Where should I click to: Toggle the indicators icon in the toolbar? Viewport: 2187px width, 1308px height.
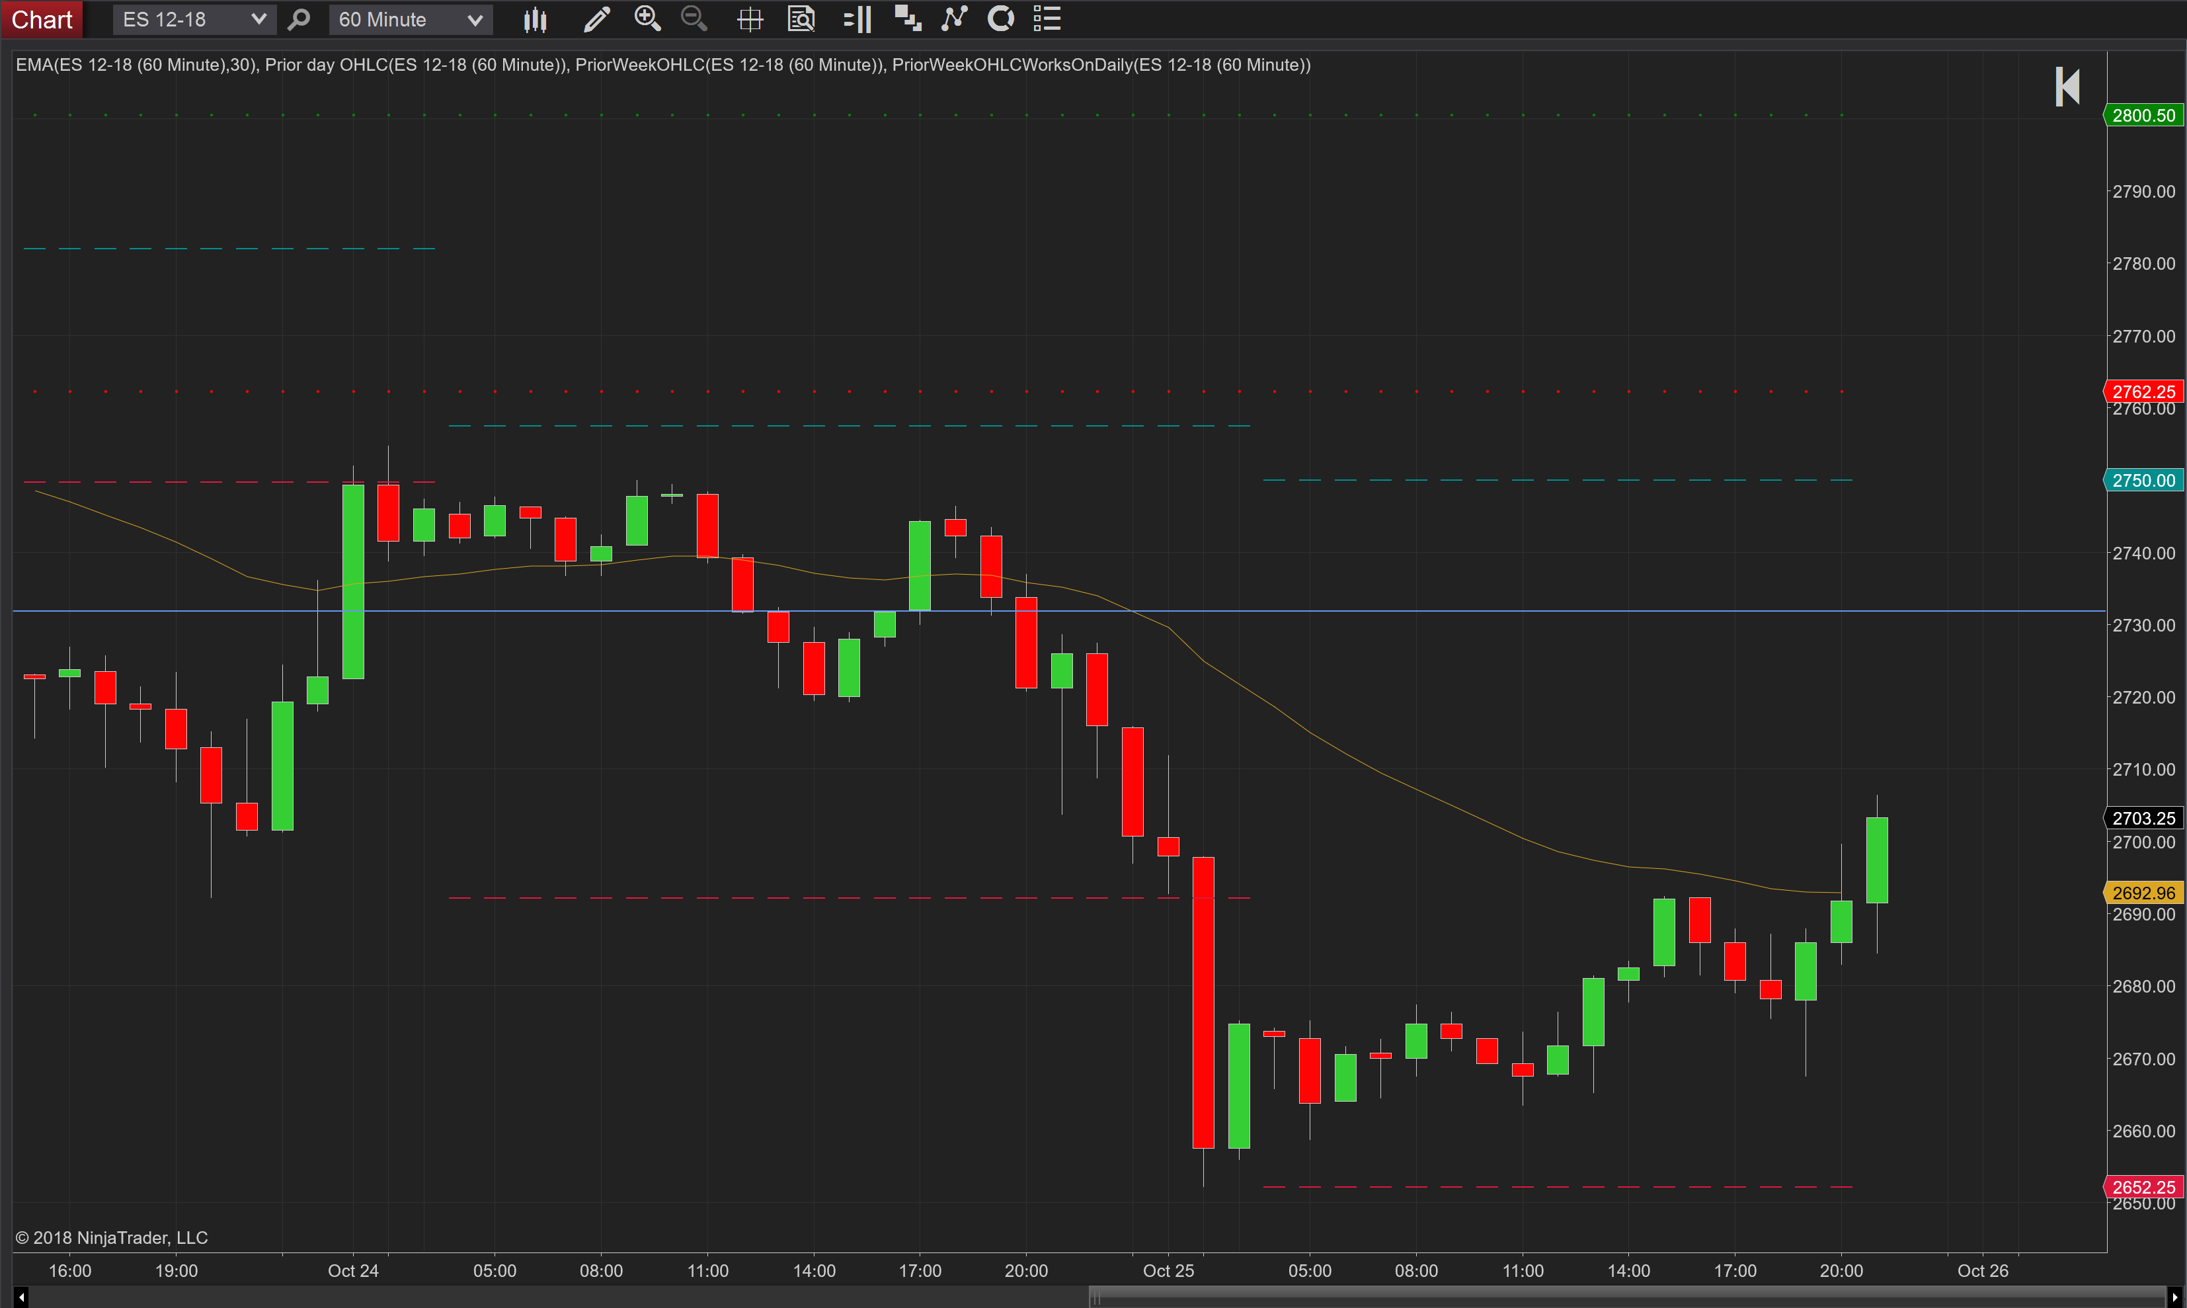954,19
